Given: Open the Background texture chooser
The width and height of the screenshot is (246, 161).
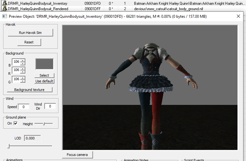Looking at the screenshot, I should [x=30, y=90].
